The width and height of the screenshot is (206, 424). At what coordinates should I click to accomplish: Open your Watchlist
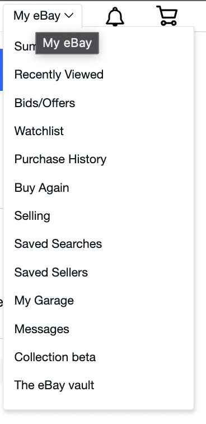click(39, 131)
